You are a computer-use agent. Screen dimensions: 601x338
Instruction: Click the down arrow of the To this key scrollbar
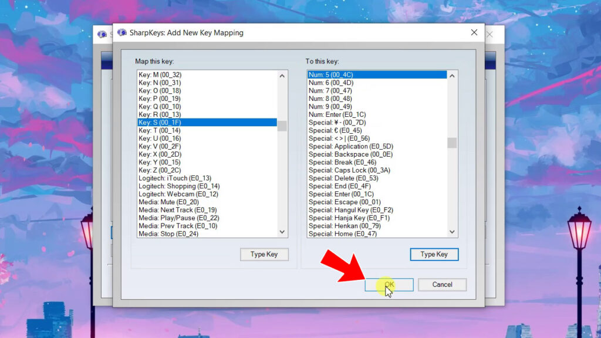coord(452,232)
